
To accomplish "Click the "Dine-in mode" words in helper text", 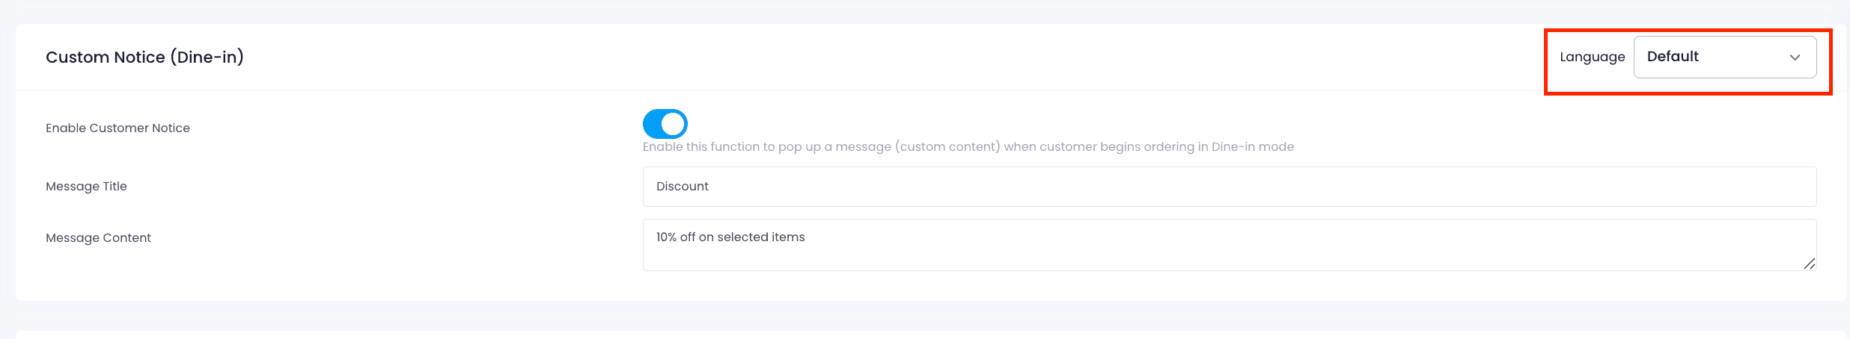I will (x=1253, y=147).
